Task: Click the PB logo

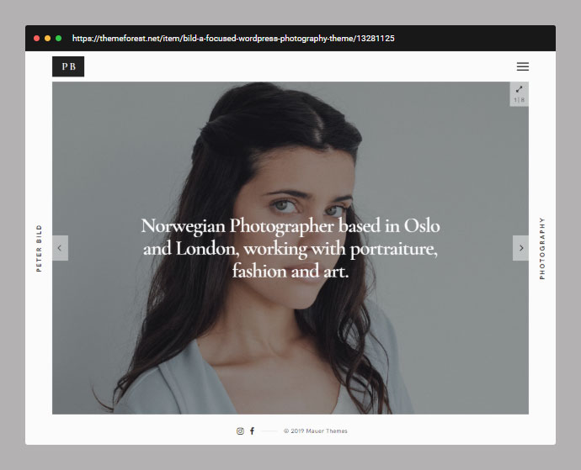Action: pyautogui.click(x=68, y=66)
